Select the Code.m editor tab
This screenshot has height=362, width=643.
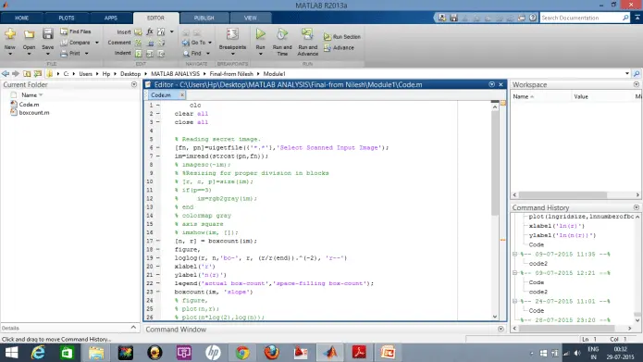[x=161, y=95]
